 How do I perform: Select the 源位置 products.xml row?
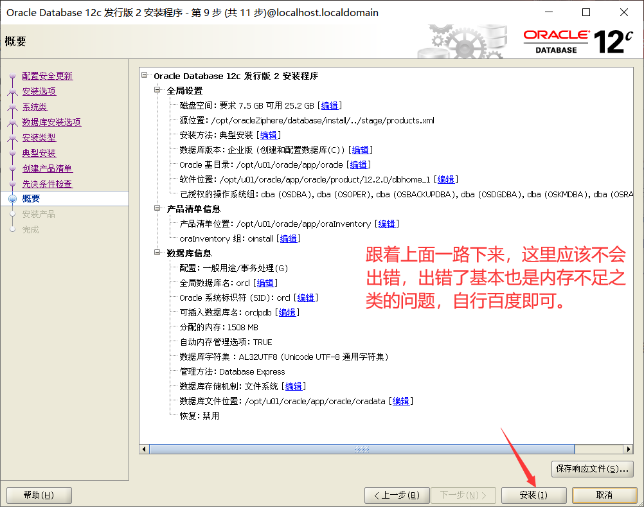tap(307, 120)
